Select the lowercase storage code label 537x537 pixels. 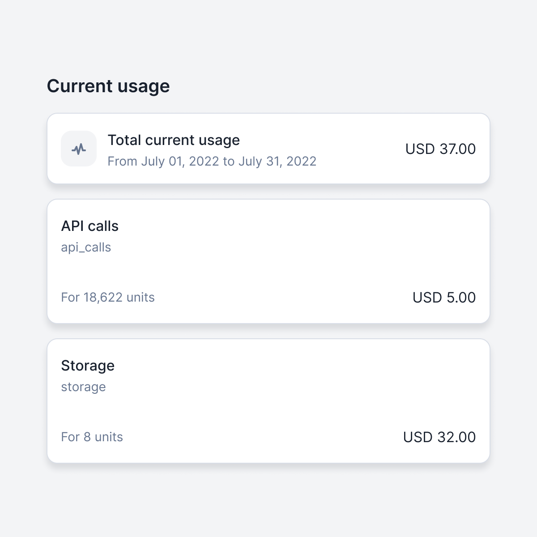[83, 387]
